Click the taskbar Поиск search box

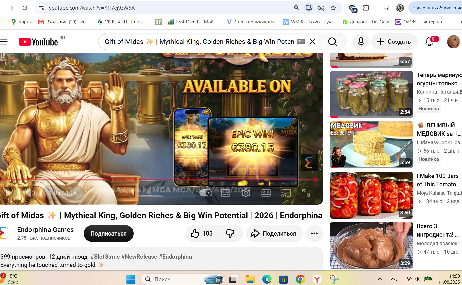(x=182, y=279)
